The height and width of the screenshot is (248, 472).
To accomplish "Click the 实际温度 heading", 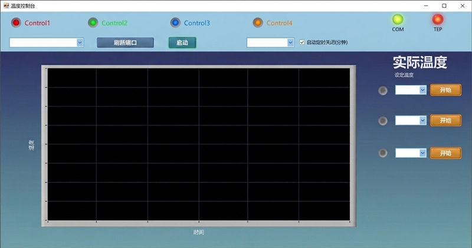I will 420,62.
